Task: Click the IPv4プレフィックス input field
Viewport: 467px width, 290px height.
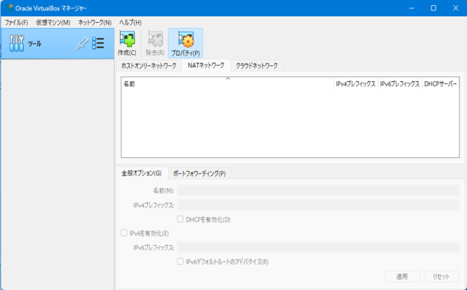Action: (x=319, y=205)
